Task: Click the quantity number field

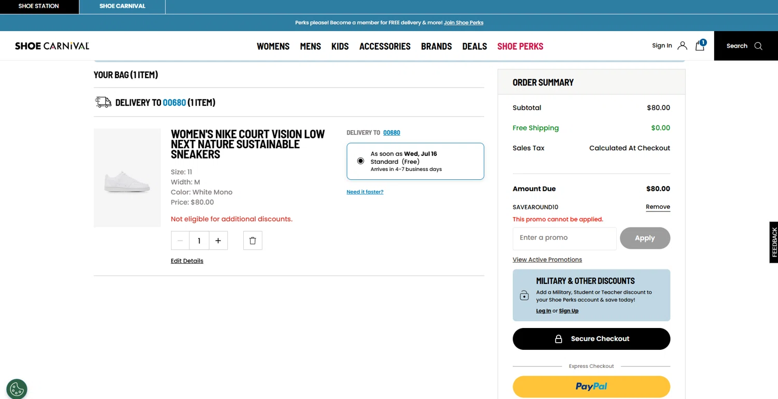Action: [199, 240]
